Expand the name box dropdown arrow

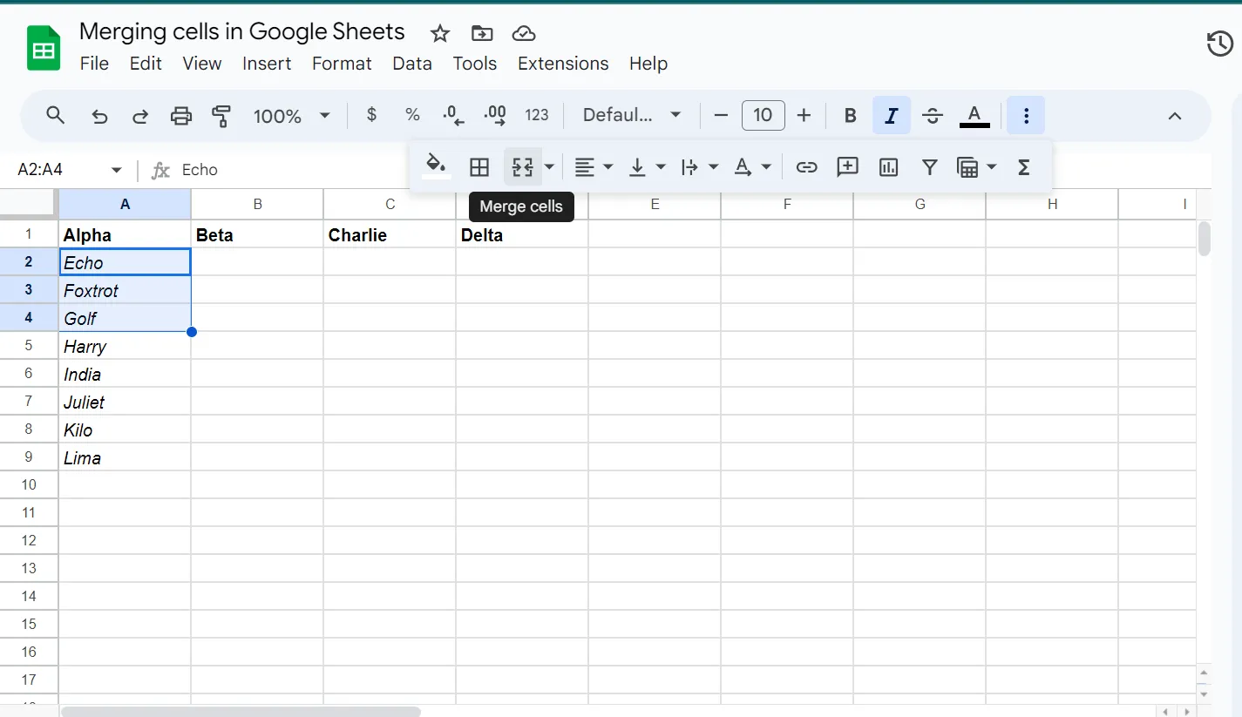coord(117,170)
